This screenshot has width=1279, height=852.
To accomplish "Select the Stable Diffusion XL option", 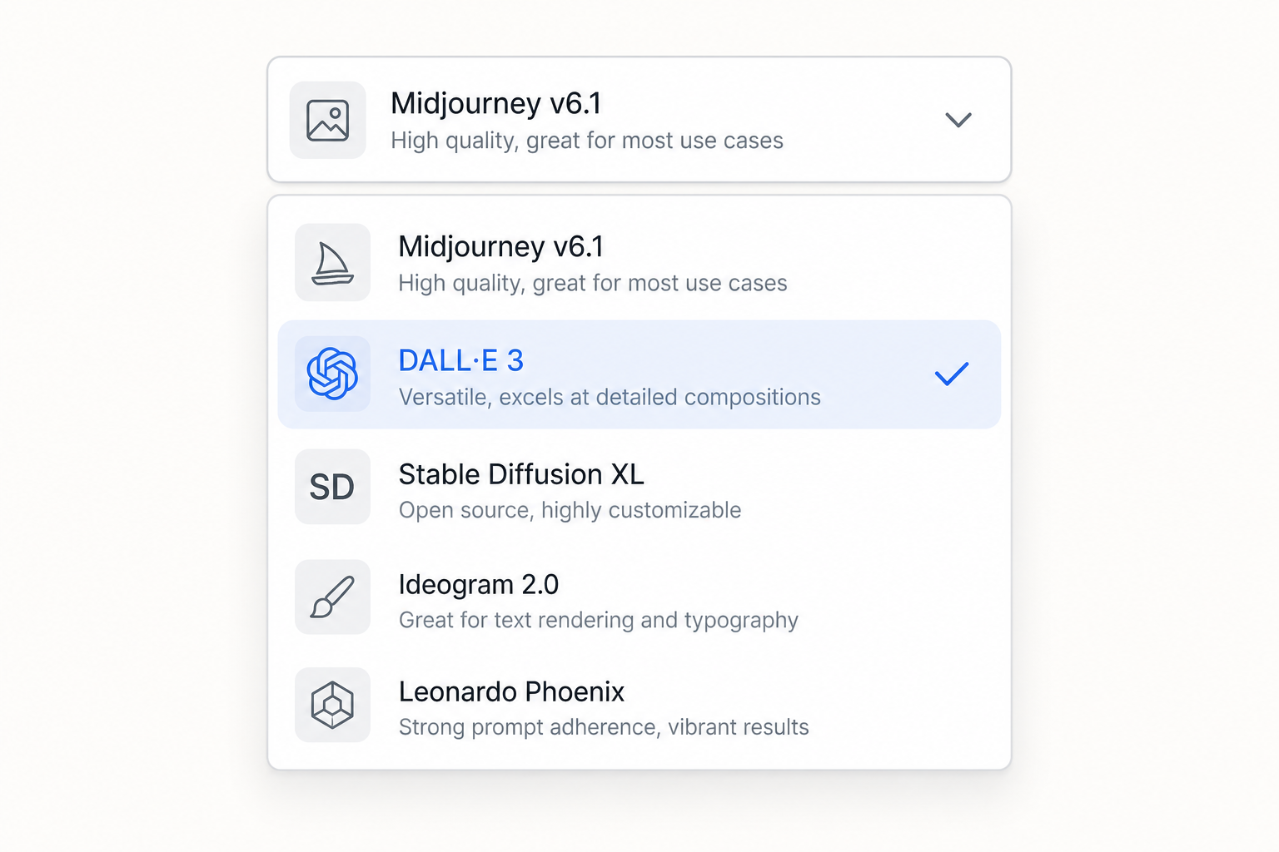I will tap(639, 487).
